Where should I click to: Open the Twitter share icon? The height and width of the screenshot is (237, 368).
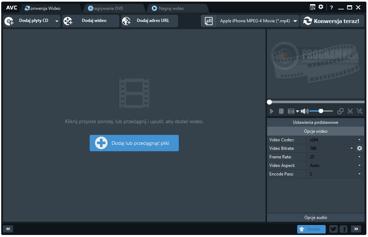point(334,229)
